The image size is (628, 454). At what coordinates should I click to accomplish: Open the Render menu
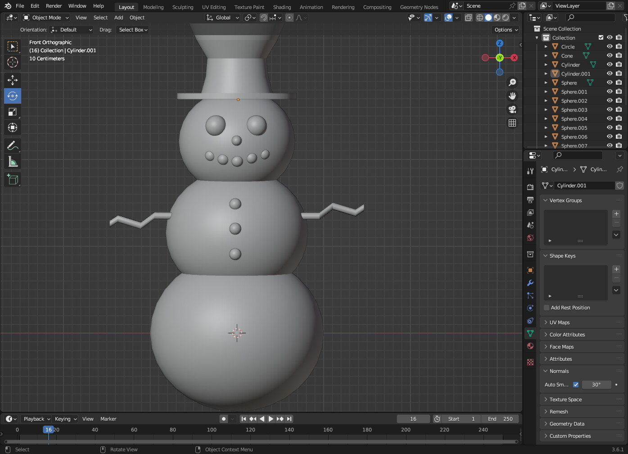[x=54, y=6]
